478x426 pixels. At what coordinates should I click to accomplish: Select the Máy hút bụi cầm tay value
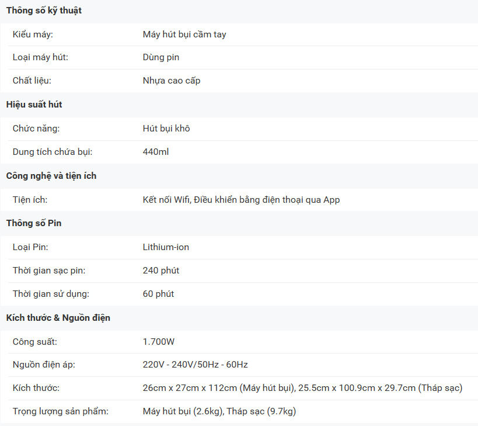point(184,34)
